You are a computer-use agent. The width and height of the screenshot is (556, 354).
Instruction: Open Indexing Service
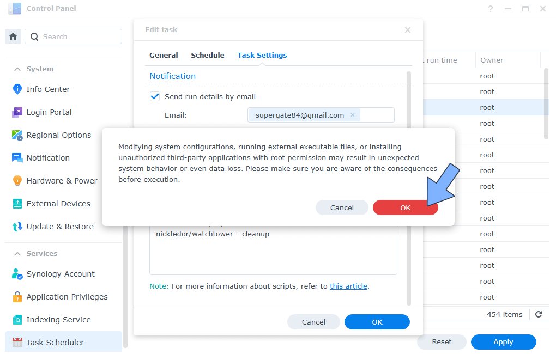click(x=55, y=319)
